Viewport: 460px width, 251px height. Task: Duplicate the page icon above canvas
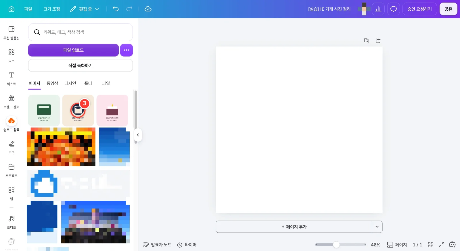point(367,41)
